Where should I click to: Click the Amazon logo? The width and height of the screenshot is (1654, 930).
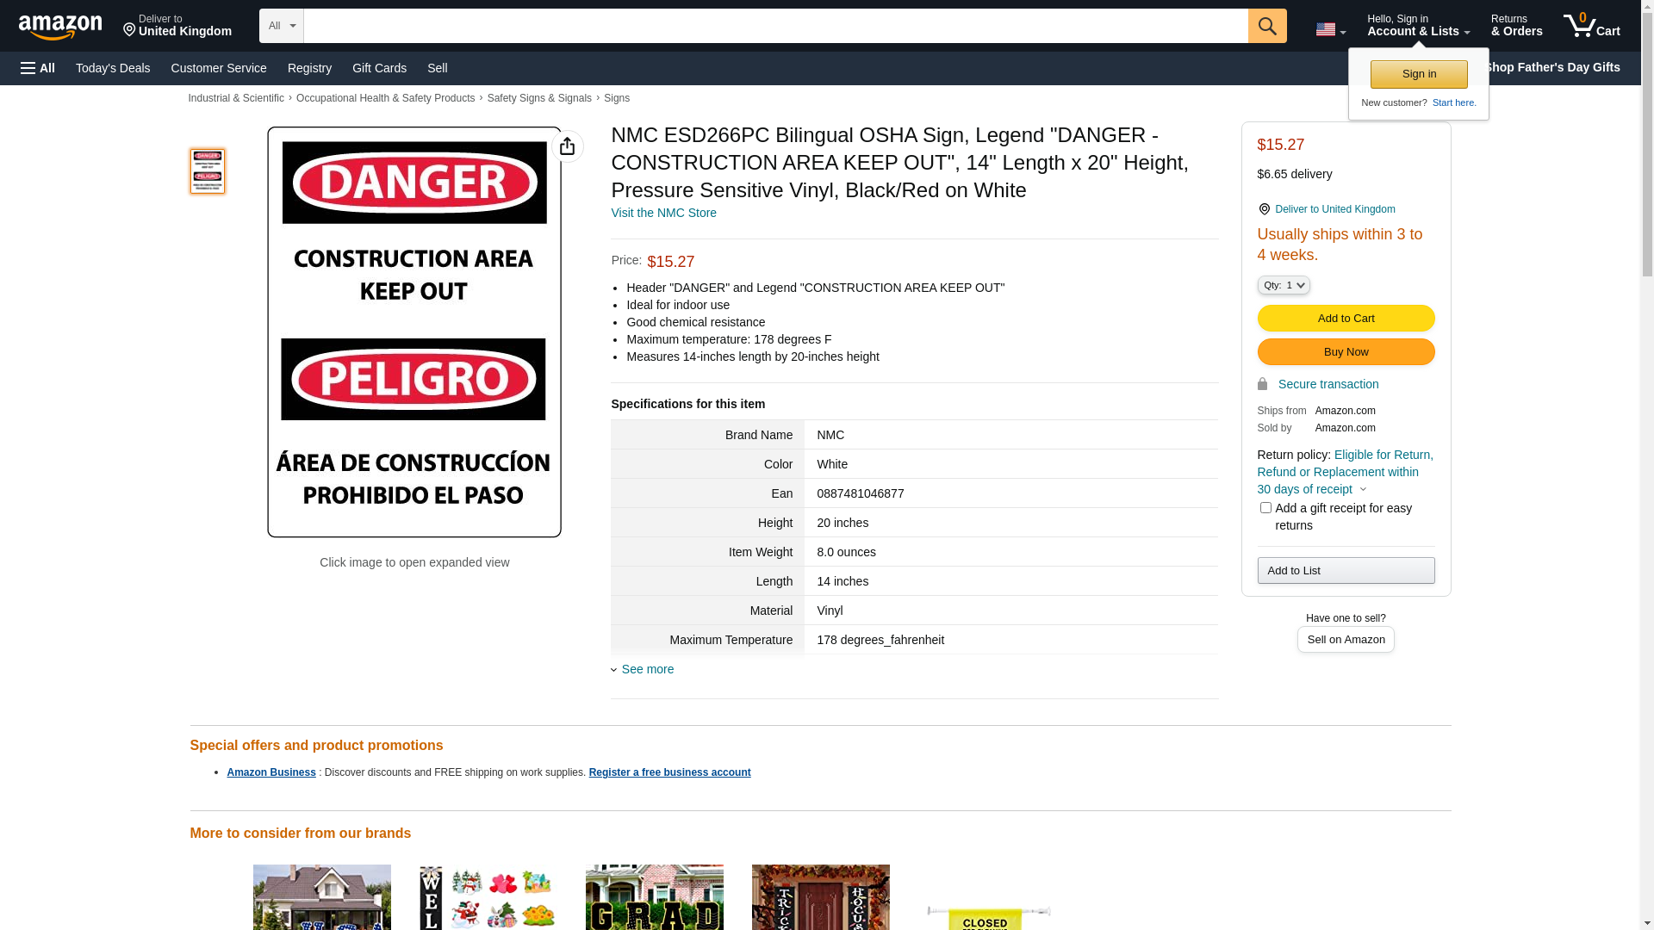click(60, 28)
